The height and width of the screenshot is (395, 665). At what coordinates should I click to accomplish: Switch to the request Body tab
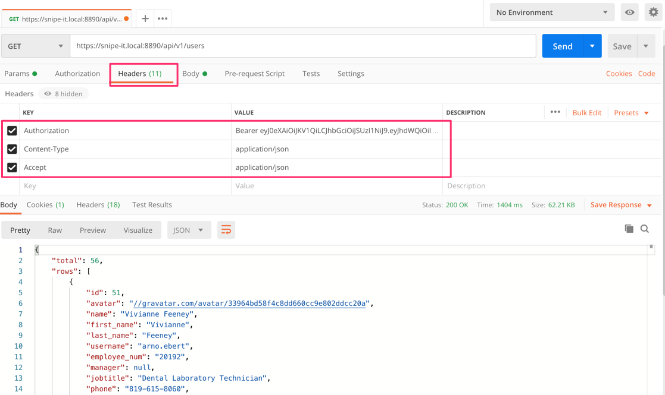pyautogui.click(x=195, y=74)
